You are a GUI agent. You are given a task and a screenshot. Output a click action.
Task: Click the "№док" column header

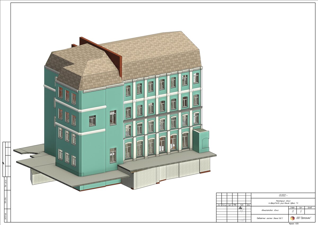(x=235, y=205)
